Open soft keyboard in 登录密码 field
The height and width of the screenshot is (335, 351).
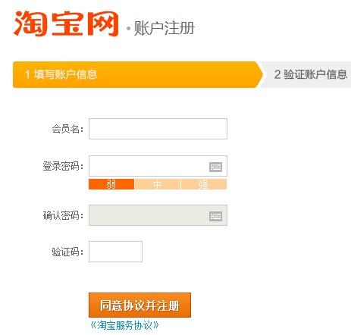coord(215,167)
